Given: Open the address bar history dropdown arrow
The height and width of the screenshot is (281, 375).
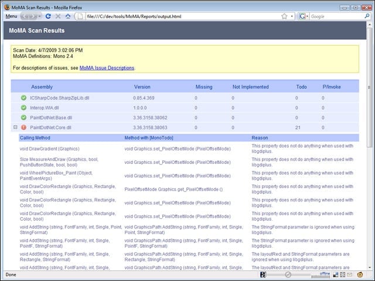Looking at the screenshot, I should [292, 16].
